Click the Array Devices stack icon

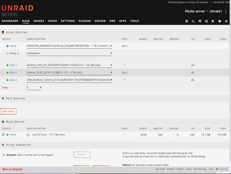coord(3,32)
